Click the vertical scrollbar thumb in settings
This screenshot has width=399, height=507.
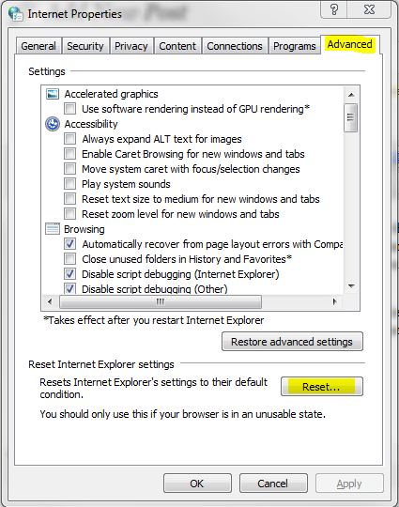click(x=351, y=117)
